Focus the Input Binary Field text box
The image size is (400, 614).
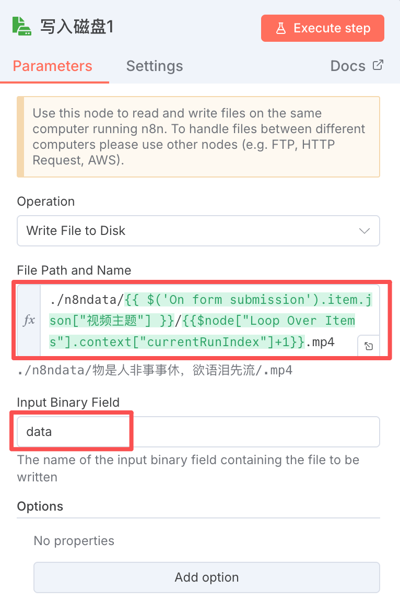click(198, 432)
